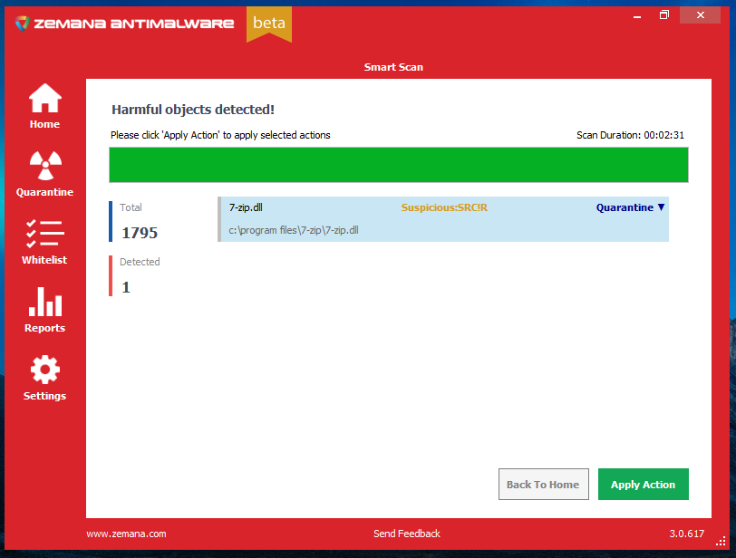
Task: Click the Detected count 1
Action: [126, 287]
